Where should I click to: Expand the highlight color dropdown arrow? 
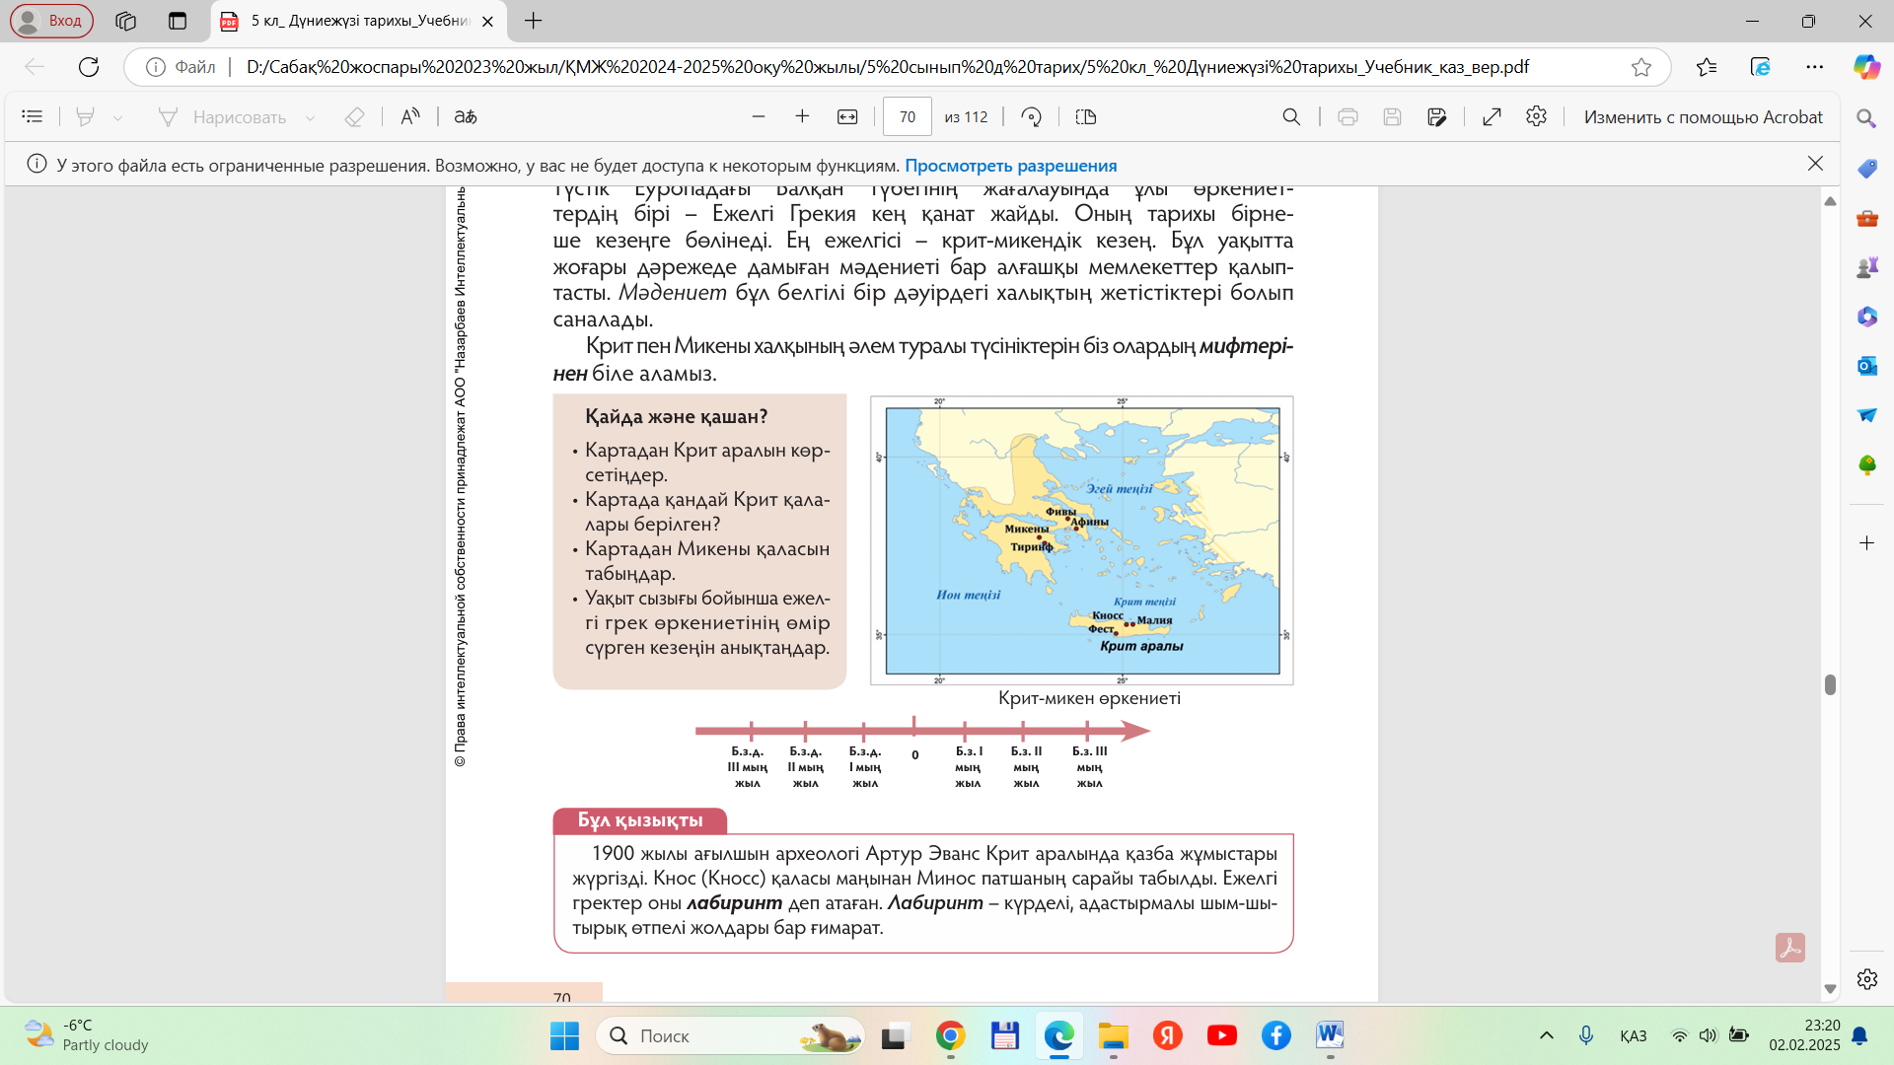pos(118,117)
